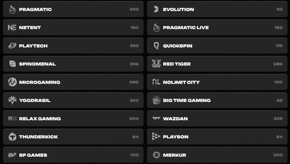The image size is (290, 164).
Task: Click the Microgaming game count 666
Action: 134,82
